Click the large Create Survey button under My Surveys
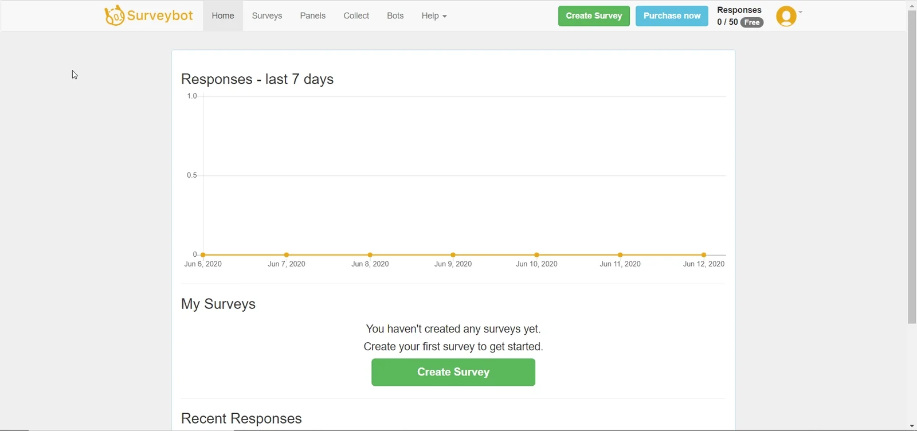The width and height of the screenshot is (917, 431). coord(453,372)
